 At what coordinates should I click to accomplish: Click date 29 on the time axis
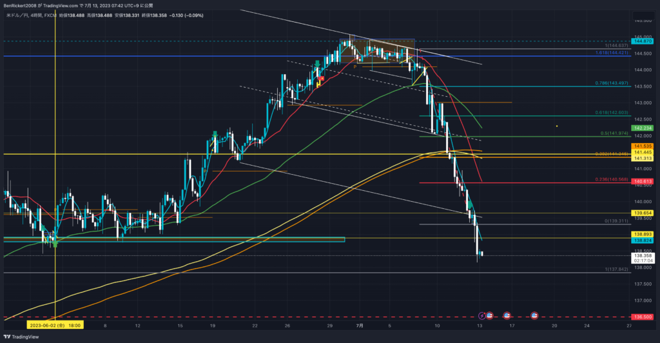329,326
